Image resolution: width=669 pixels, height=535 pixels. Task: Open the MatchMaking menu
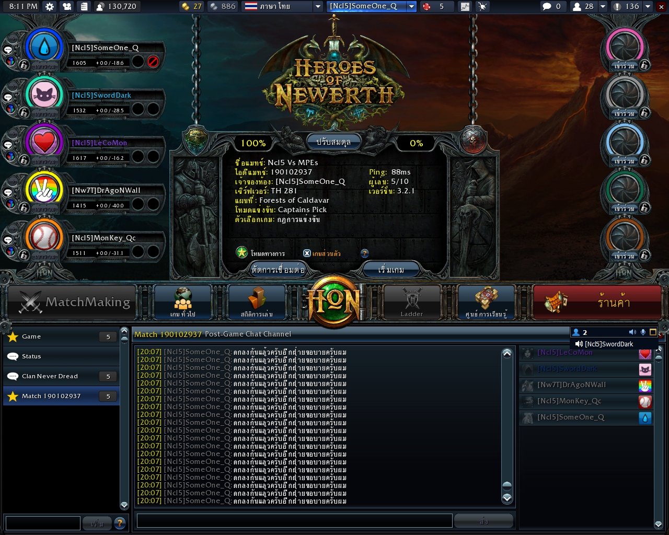pos(73,302)
